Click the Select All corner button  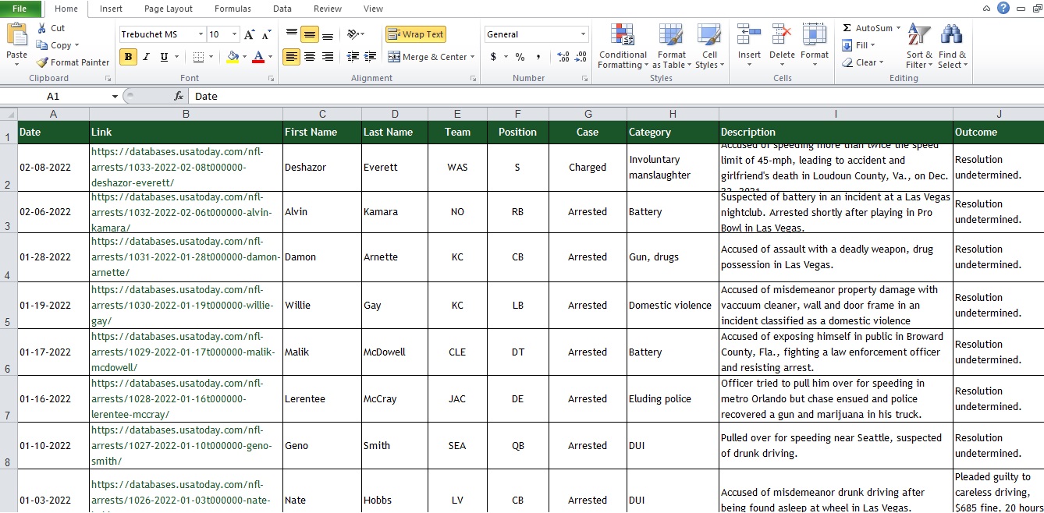(x=9, y=114)
